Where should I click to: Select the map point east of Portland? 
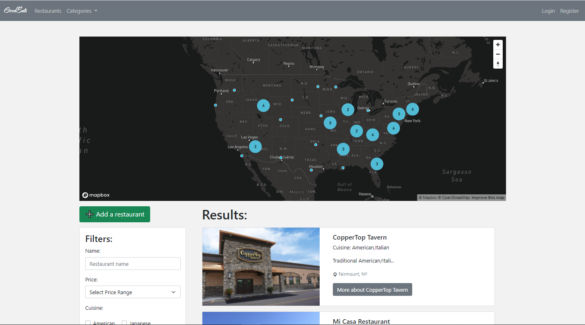(234, 90)
